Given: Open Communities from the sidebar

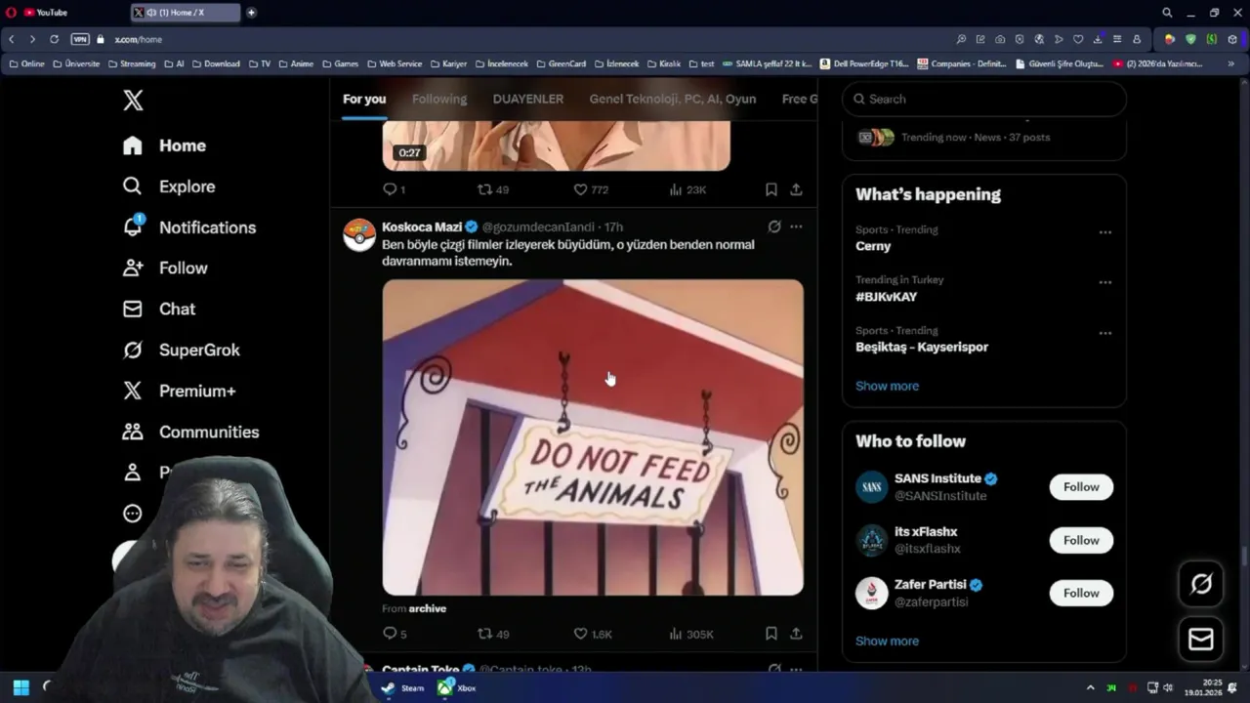Looking at the screenshot, I should 190,432.
